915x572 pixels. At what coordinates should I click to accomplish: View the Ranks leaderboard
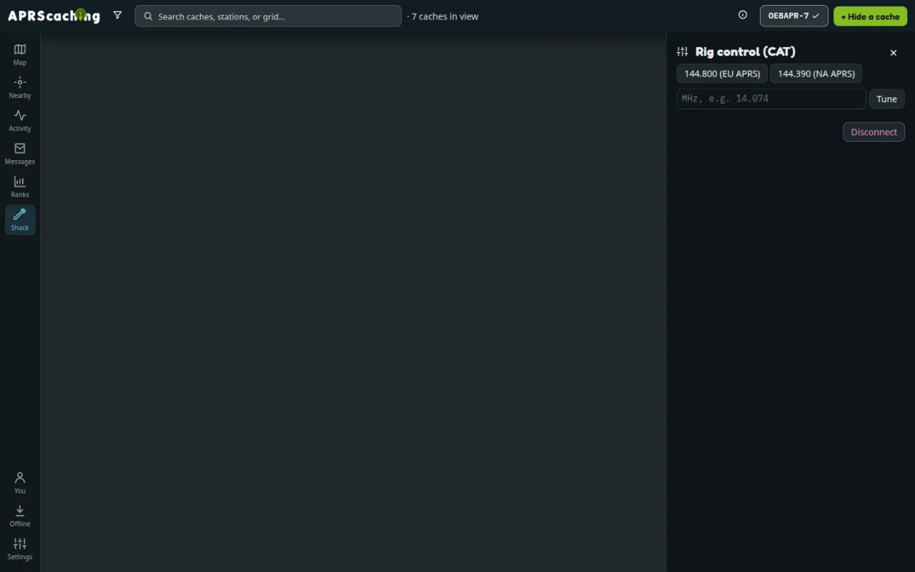[x=20, y=186]
